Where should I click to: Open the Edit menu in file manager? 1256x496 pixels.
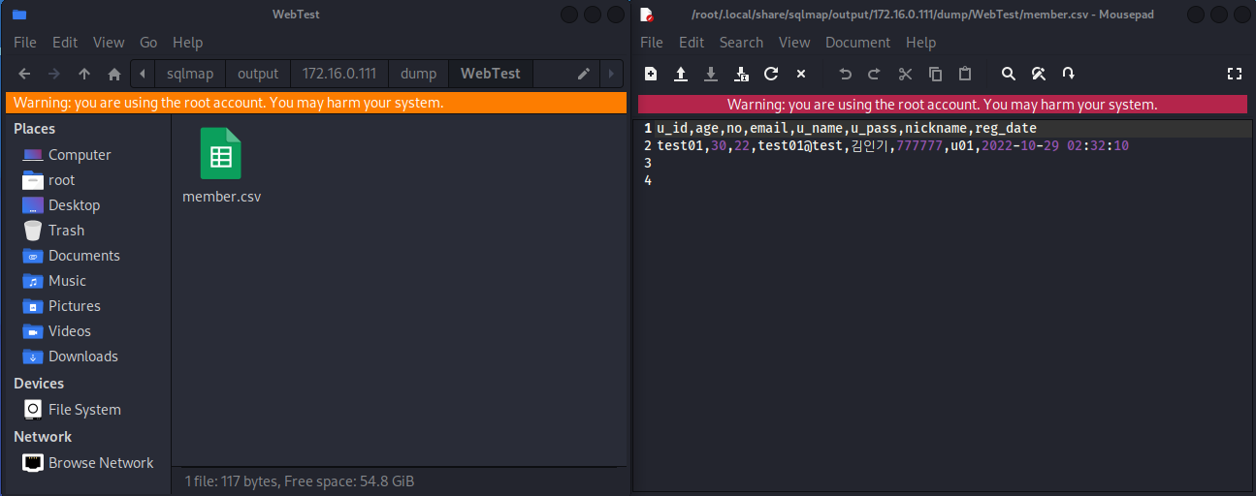[65, 43]
